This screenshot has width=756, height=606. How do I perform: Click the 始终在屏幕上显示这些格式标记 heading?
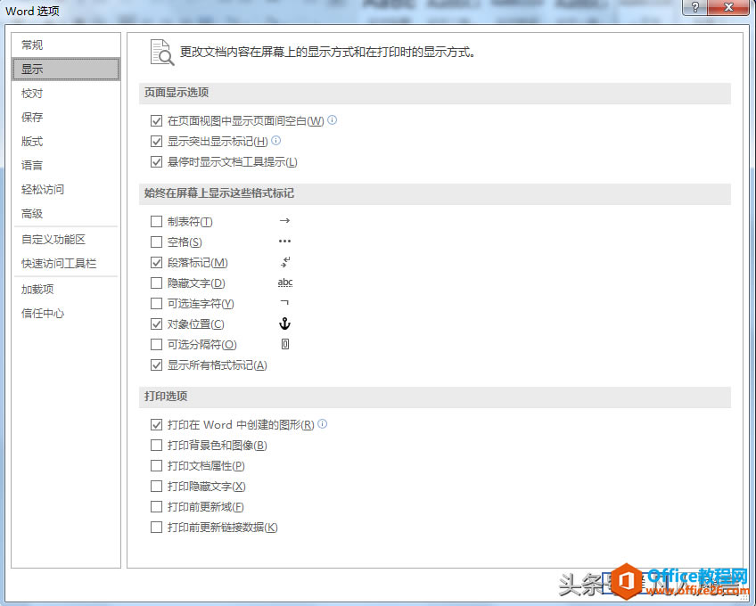tap(219, 193)
